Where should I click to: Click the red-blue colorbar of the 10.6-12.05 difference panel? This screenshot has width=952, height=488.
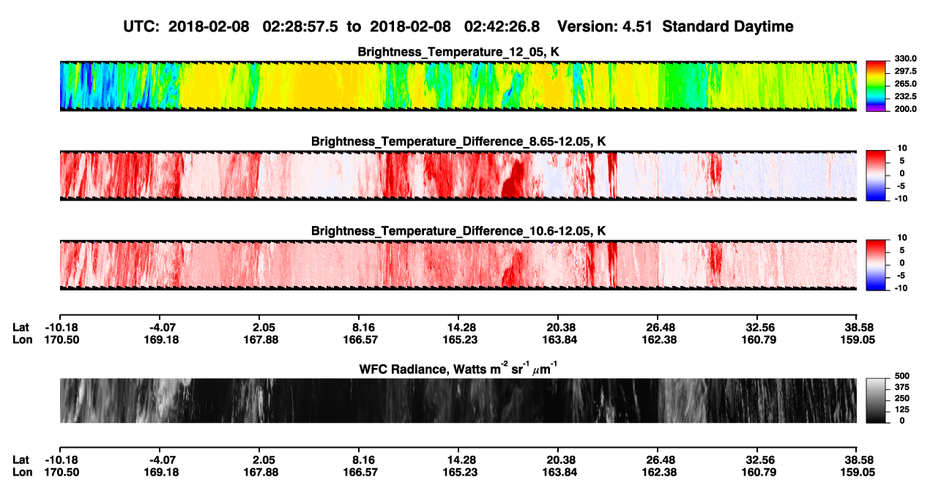[877, 264]
